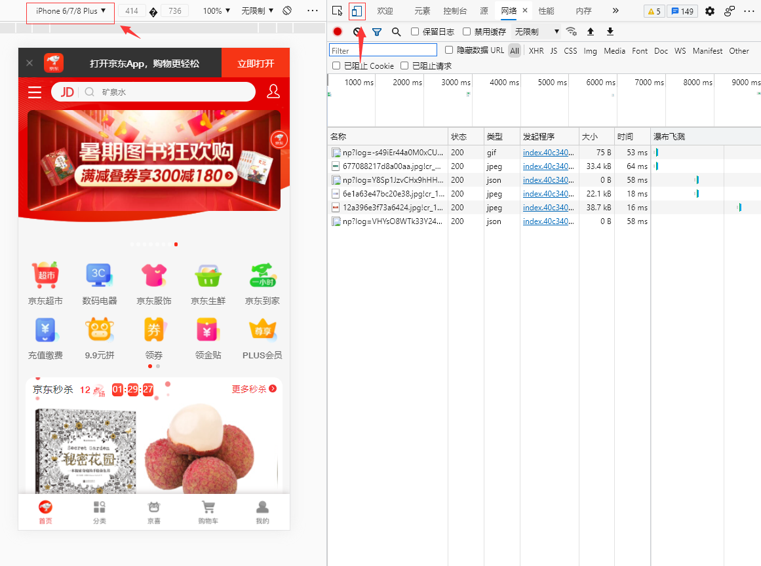Image resolution: width=761 pixels, height=566 pixels.
Task: Click the device width field showing 414
Action: pos(132,10)
